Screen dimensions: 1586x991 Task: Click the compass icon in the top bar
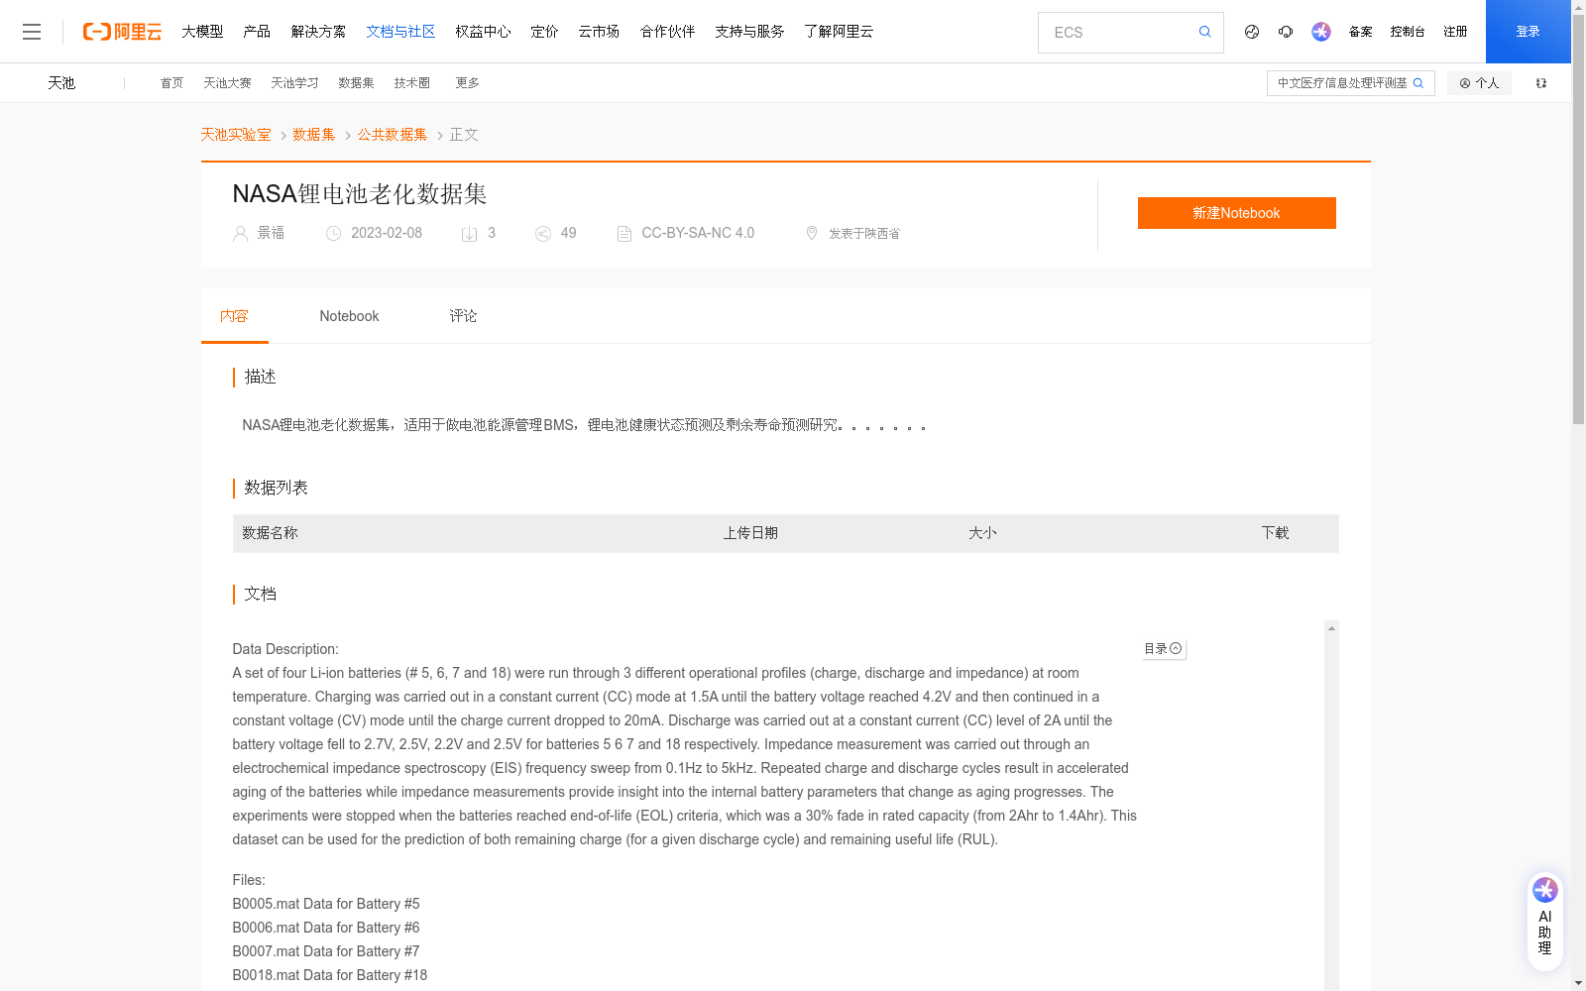click(1252, 32)
